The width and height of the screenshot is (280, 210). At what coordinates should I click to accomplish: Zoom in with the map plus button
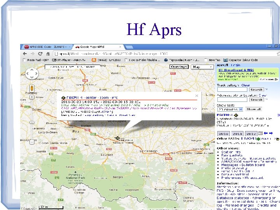[x=32, y=97]
